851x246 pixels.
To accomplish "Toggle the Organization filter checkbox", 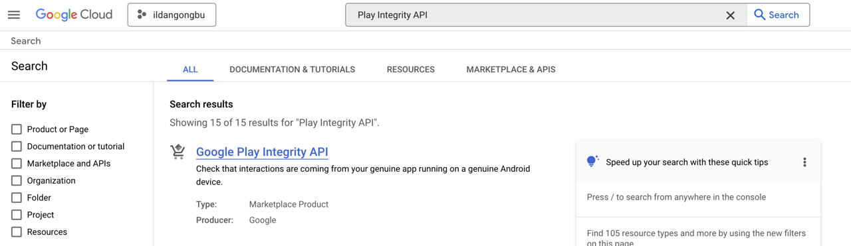I will [17, 180].
